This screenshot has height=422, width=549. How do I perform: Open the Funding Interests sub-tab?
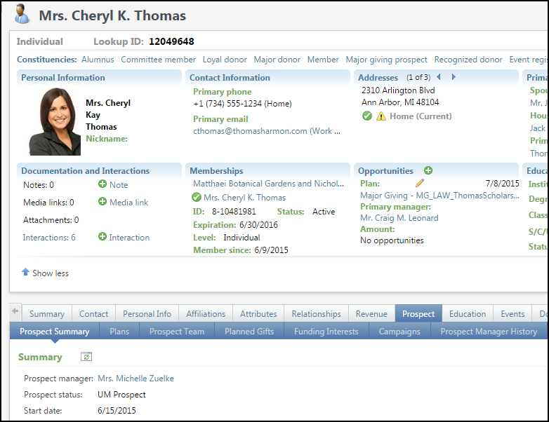326,331
